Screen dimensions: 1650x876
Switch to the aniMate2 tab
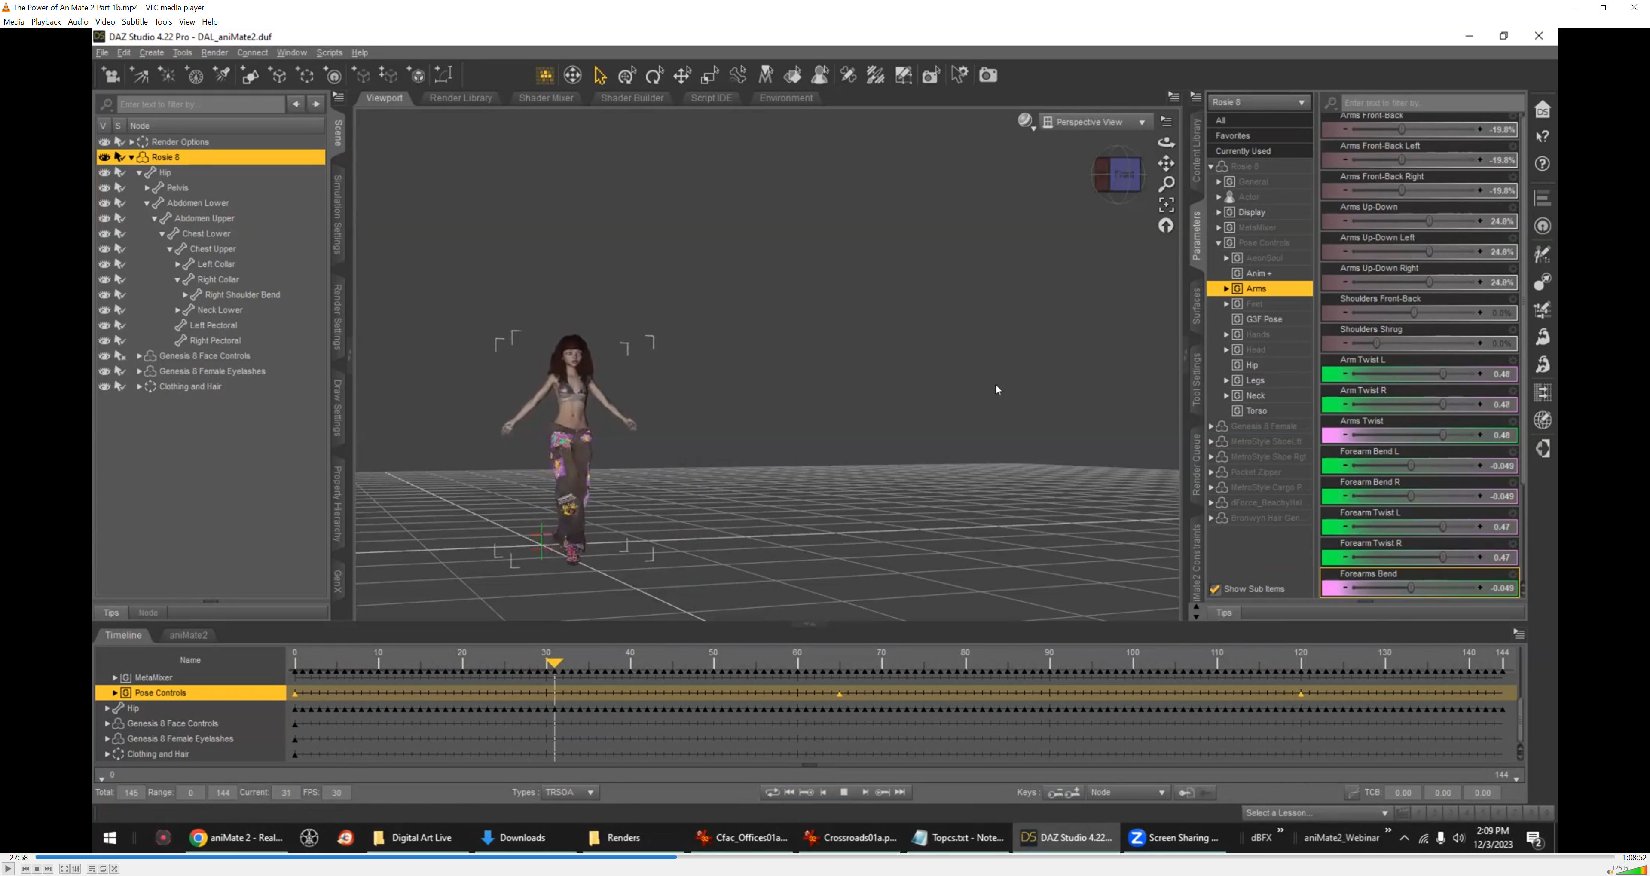pos(188,635)
